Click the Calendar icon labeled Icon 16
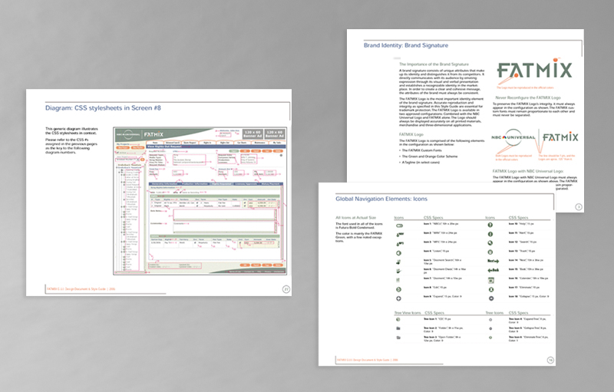Viewport: 614px width, 392px height. tap(490, 280)
